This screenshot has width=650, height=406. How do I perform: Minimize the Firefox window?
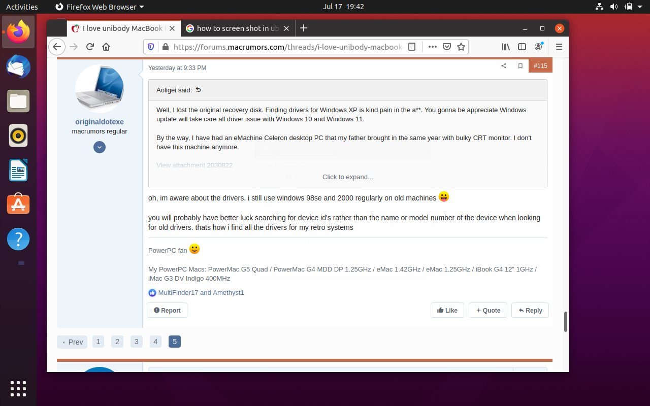tap(525, 28)
